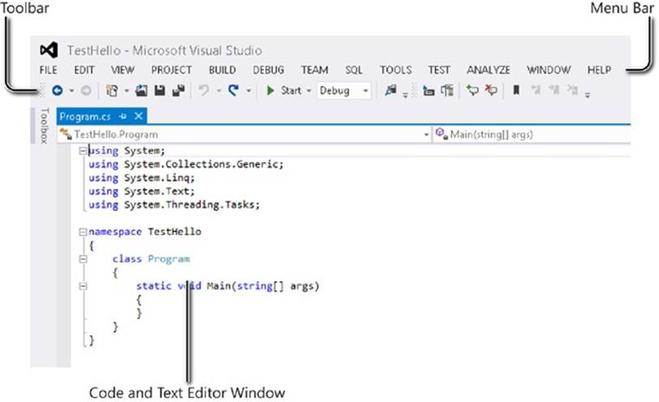Open the Navigate Backward history dropdown arrow
Screen dimensions: 659x402
(x=71, y=91)
